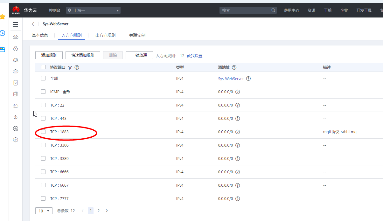Click help icon in the TCP : 3306 row
The width and height of the screenshot is (383, 221).
point(238,145)
